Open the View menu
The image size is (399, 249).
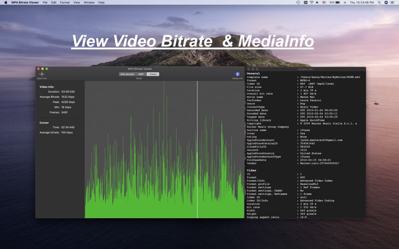click(x=77, y=2)
